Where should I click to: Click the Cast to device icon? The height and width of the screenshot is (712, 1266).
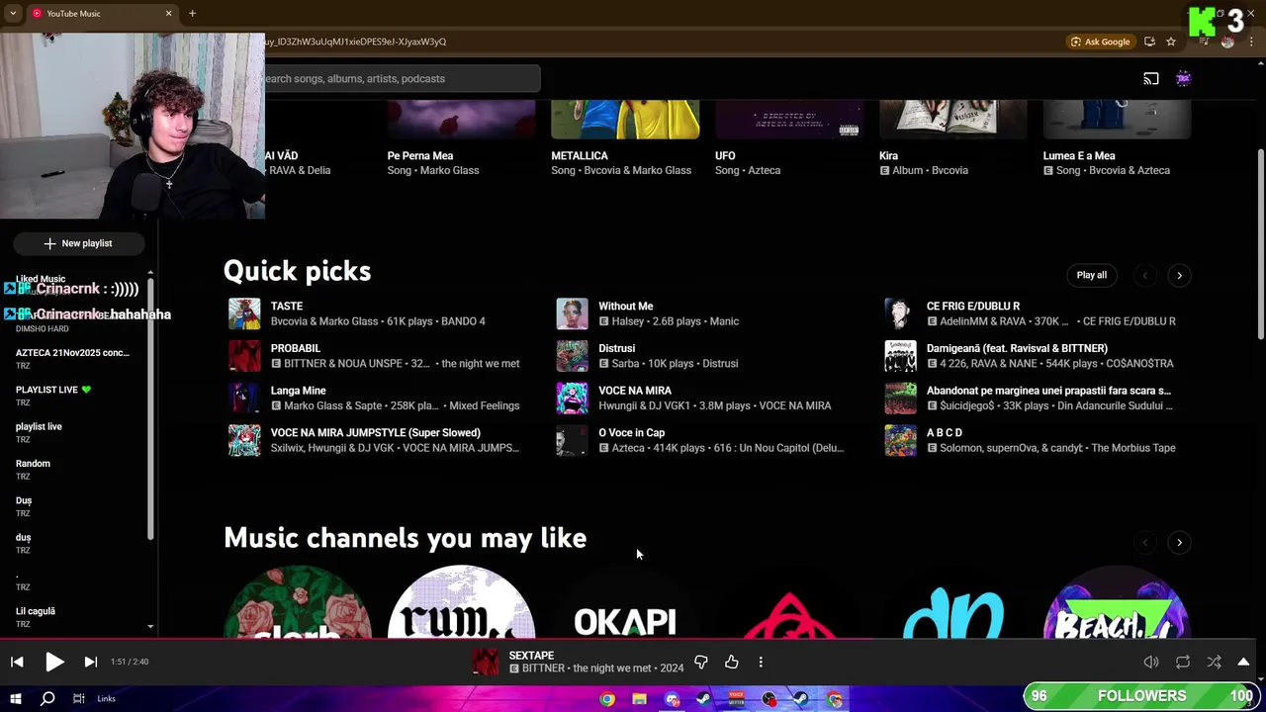tap(1151, 78)
